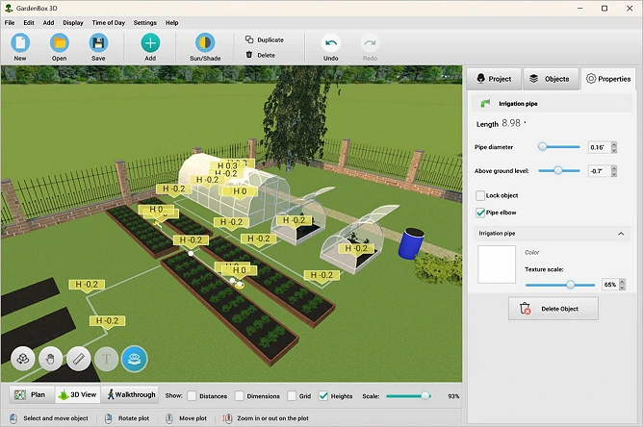
Task: Enable the Lock object checkbox
Action: tap(480, 195)
